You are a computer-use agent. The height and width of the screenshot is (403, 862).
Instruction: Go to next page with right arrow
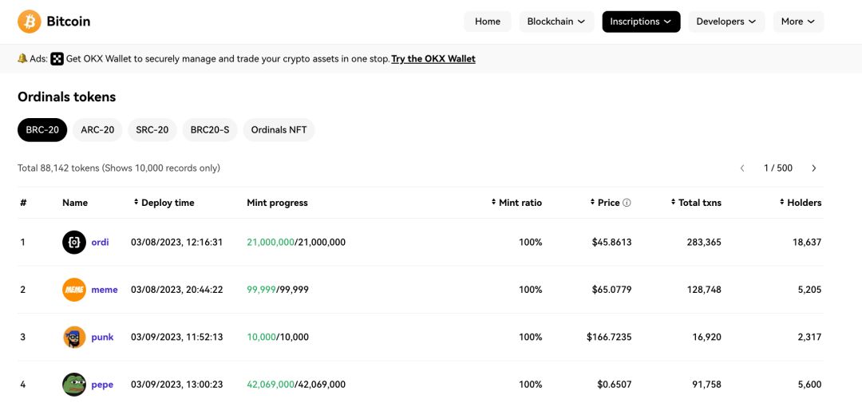tap(814, 168)
